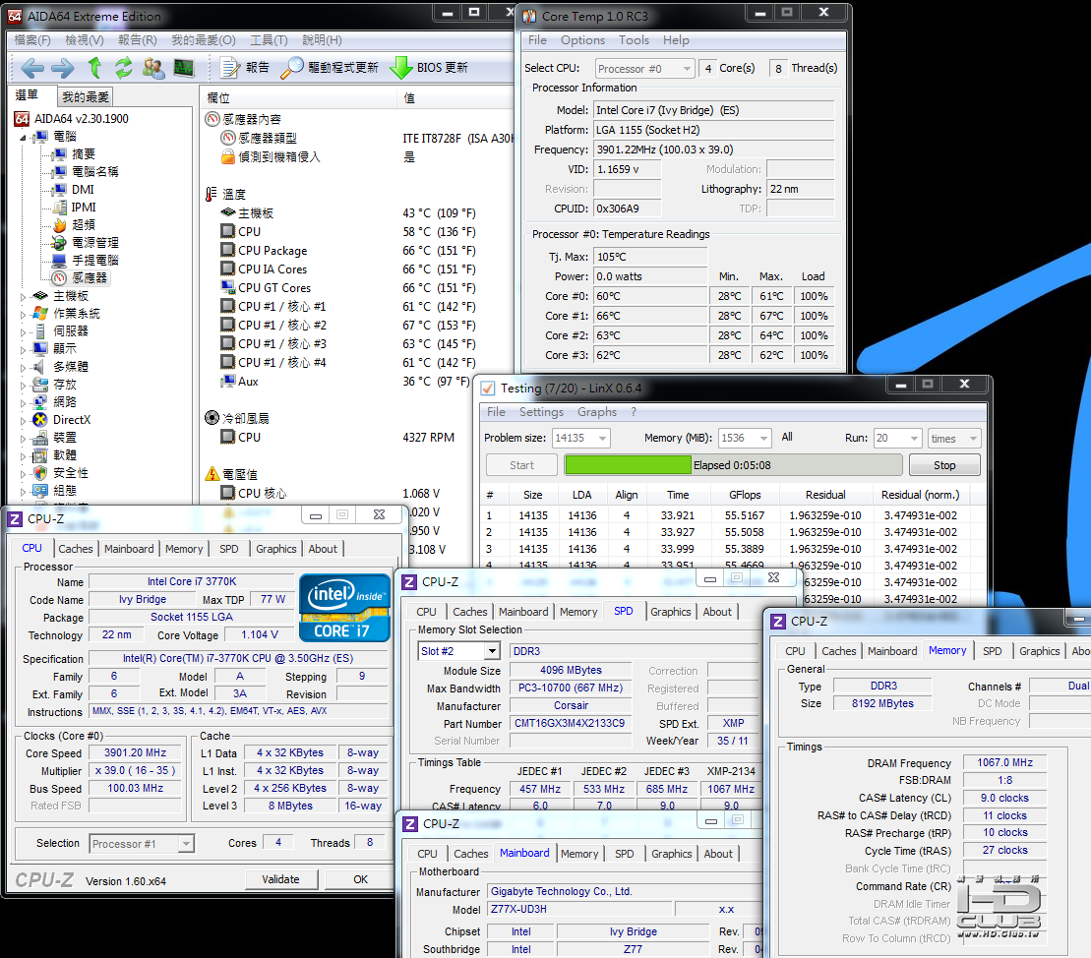Click the green-graph monitor icon in toolbar

click(x=184, y=68)
